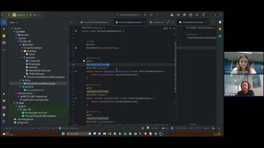This screenshot has height=148, width=264.
Task: Click the light bulb quick-fix icon
Action: [84, 61]
